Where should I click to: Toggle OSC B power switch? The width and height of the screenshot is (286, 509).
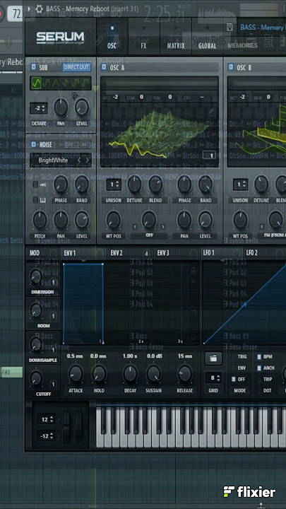pos(230,67)
